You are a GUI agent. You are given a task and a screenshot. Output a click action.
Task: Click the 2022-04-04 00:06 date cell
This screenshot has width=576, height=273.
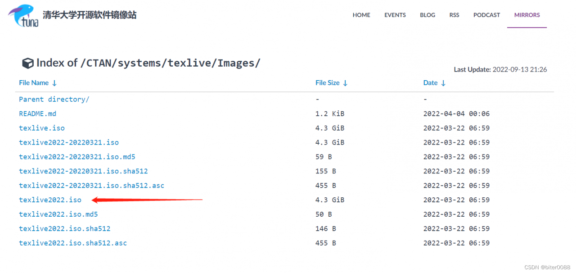tap(456, 114)
